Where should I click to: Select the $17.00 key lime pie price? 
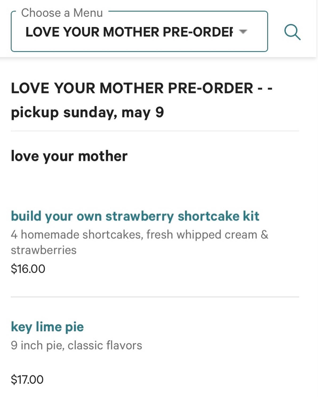pos(27,379)
